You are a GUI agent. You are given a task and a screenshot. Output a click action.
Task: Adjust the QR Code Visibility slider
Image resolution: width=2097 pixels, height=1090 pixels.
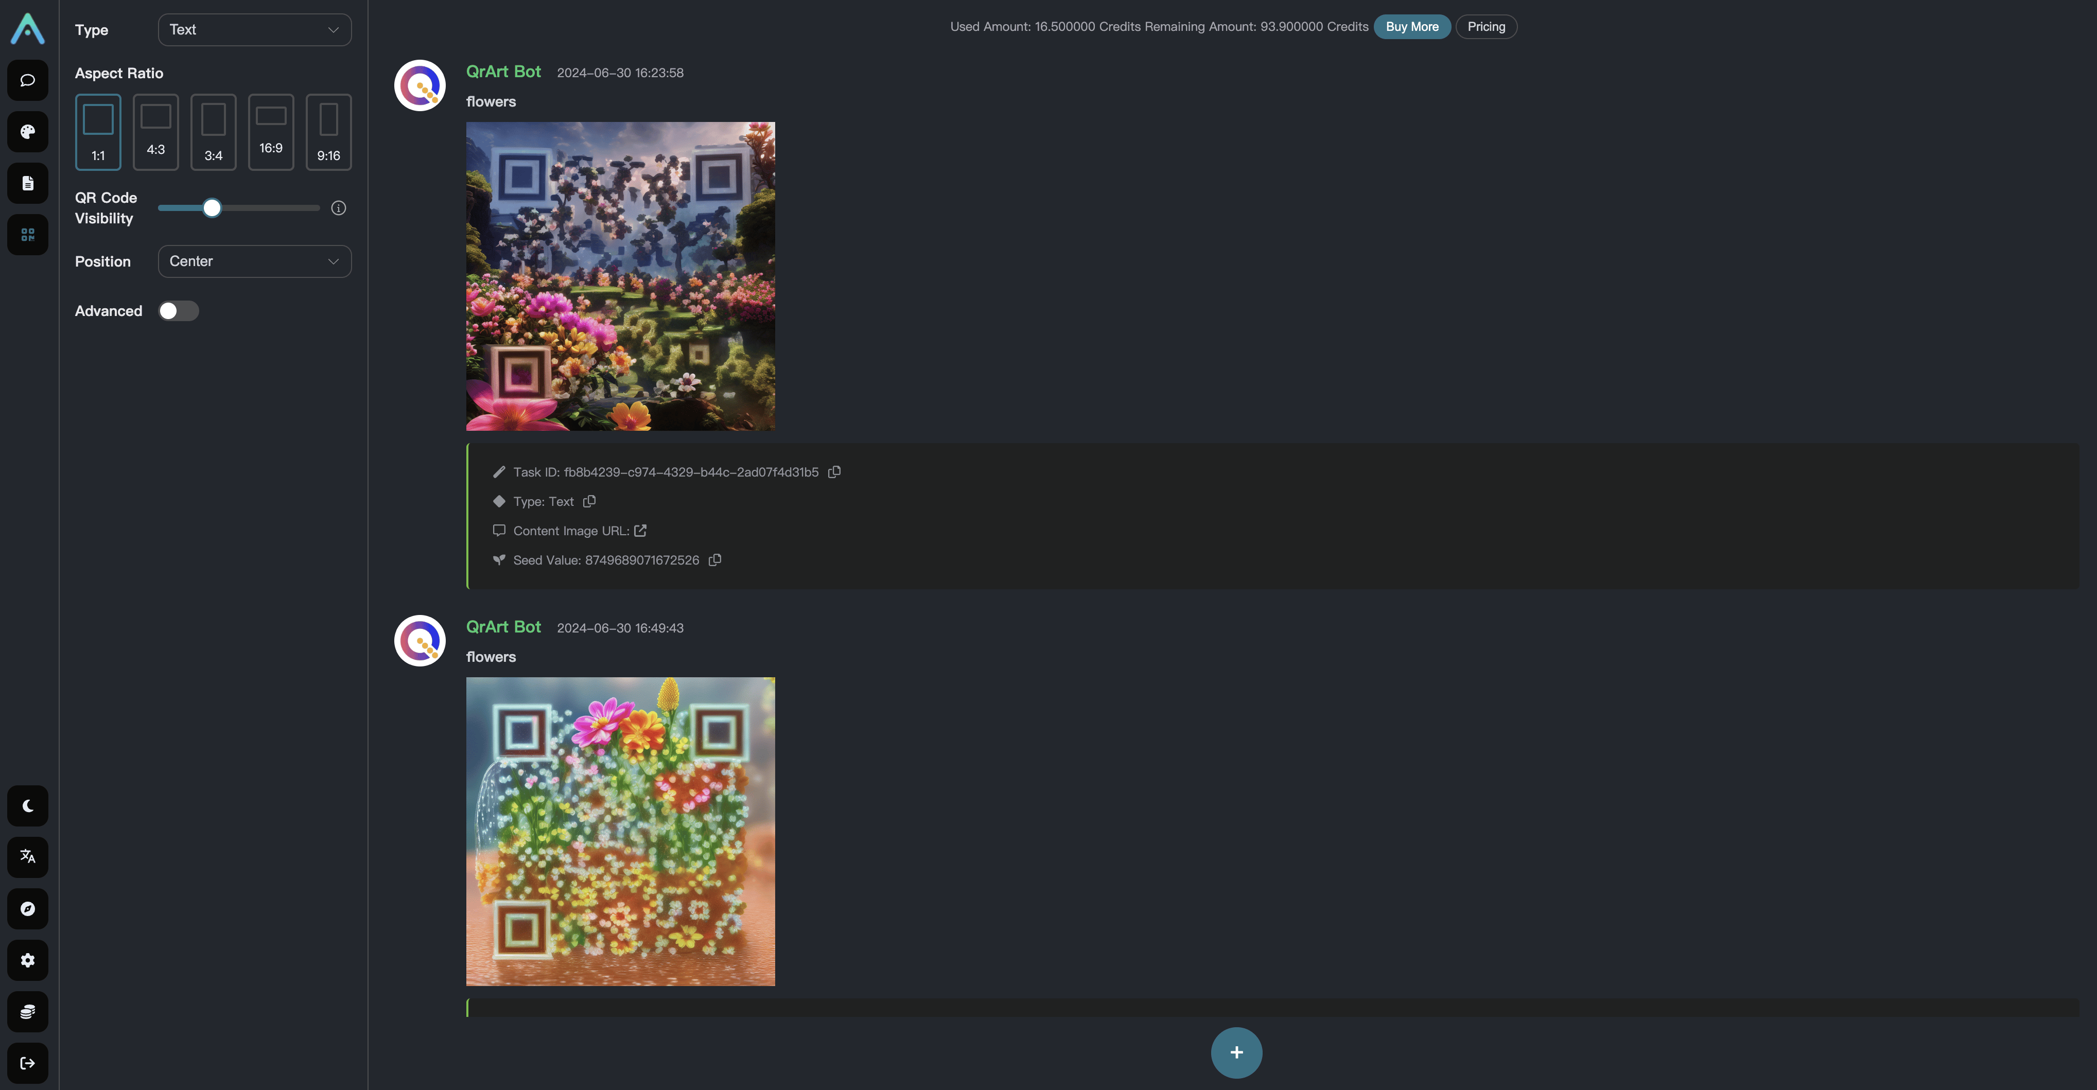tap(212, 208)
